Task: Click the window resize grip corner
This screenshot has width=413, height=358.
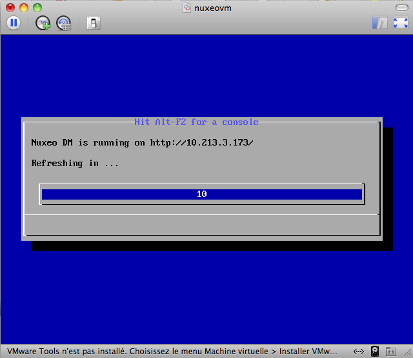Action: (408, 353)
